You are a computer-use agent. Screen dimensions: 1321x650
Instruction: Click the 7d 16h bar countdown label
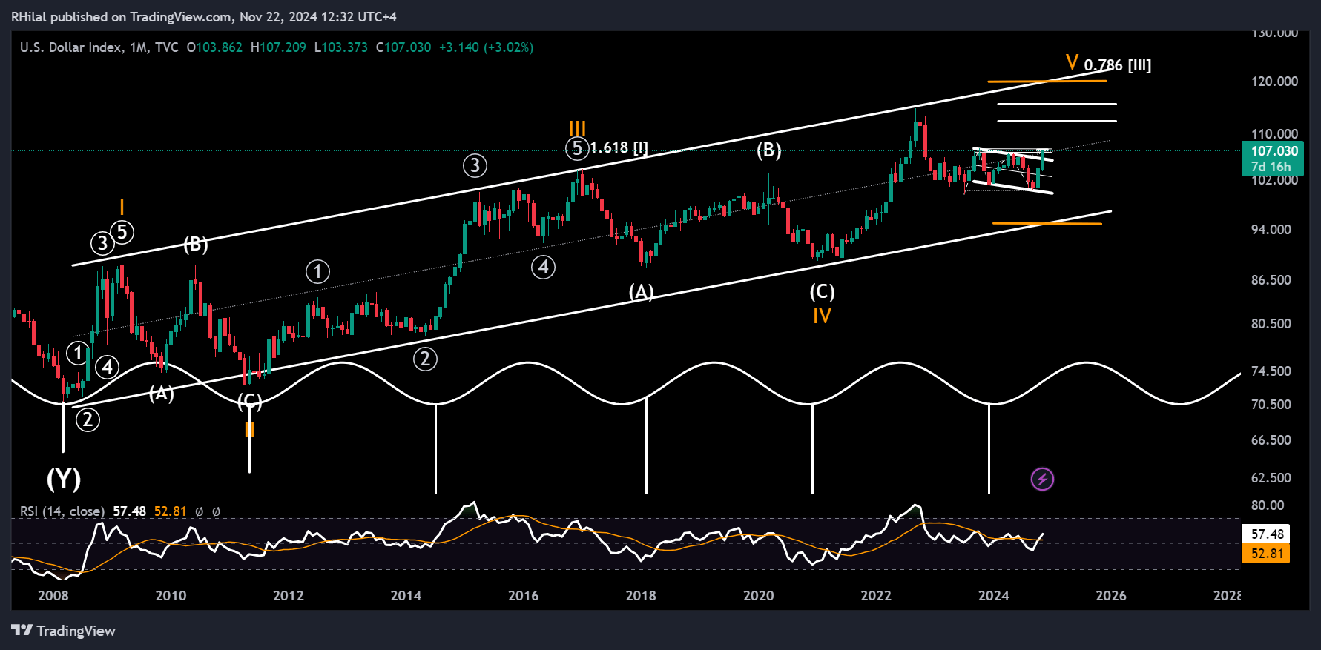(x=1272, y=167)
